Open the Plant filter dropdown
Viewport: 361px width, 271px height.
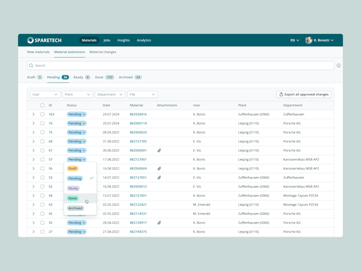[78, 94]
